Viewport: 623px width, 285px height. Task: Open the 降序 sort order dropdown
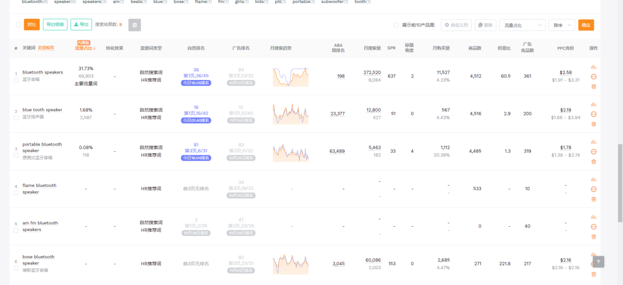pos(560,25)
